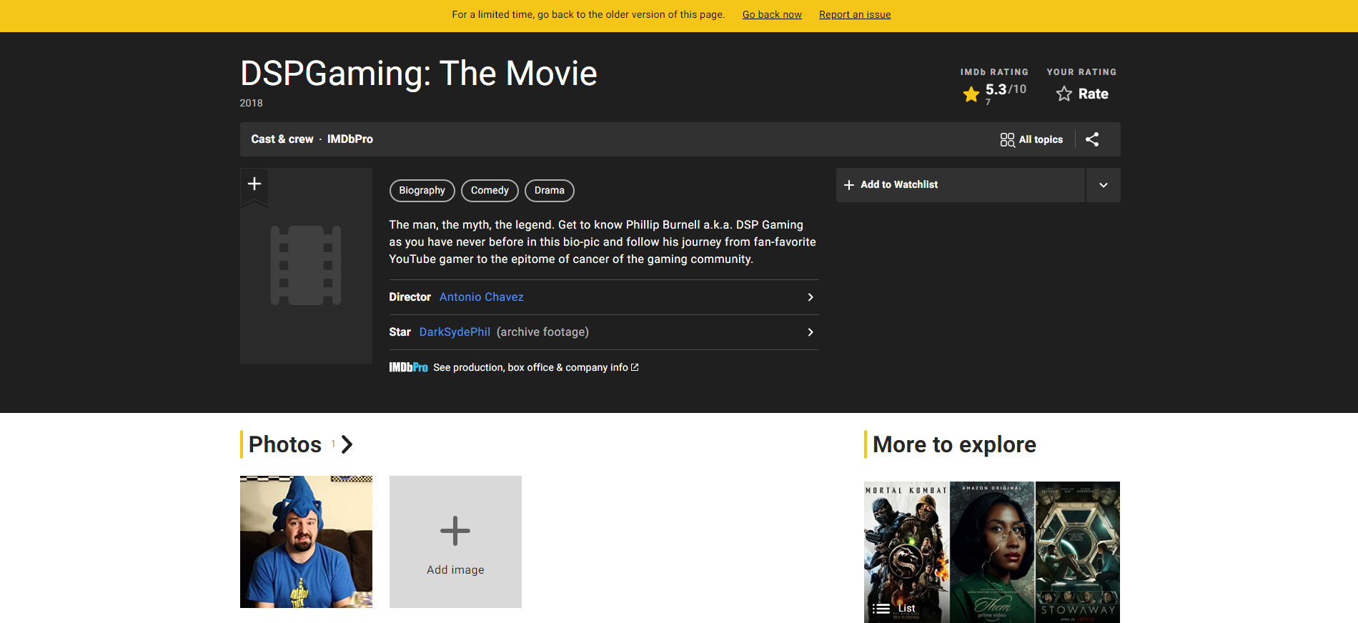Click the All topics label

pyautogui.click(x=1041, y=140)
